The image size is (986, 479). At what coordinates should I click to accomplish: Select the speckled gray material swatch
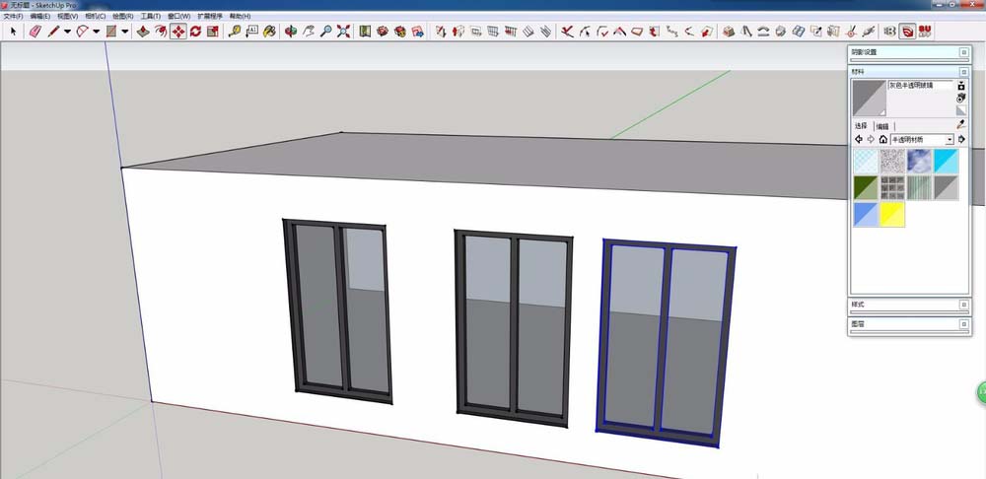click(x=892, y=162)
